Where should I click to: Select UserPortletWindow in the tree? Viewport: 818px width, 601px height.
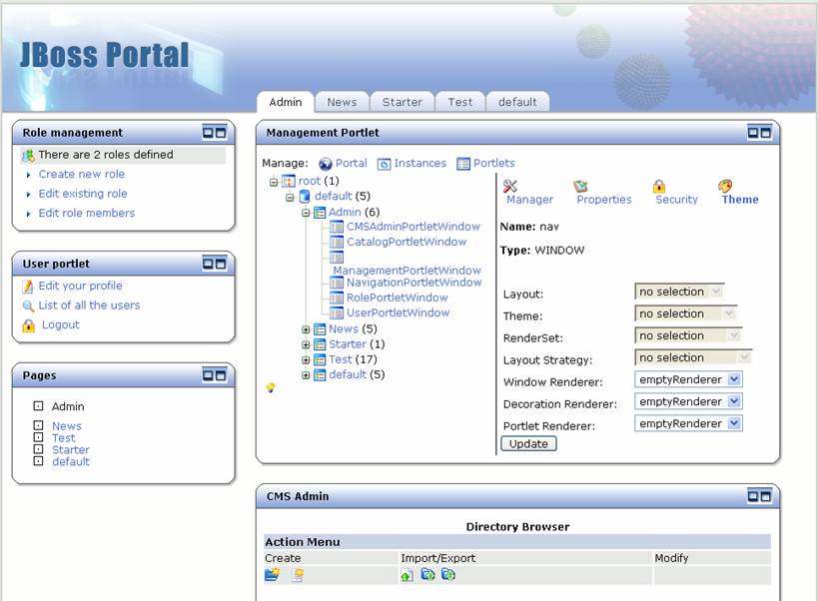click(399, 312)
